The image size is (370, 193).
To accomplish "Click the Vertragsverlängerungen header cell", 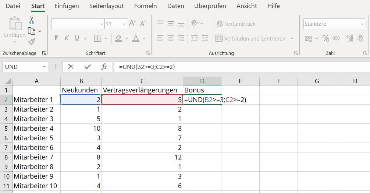I will pos(142,90).
